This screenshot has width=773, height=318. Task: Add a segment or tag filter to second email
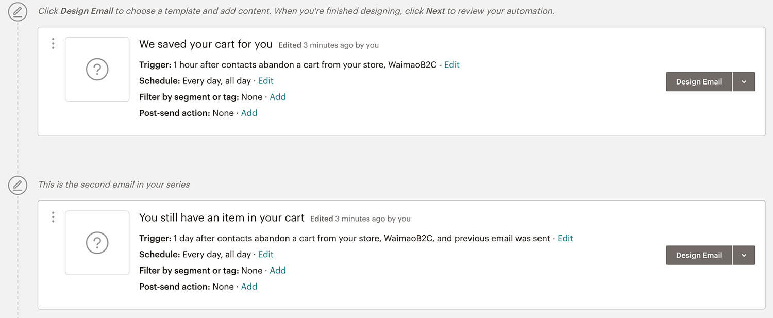(x=277, y=270)
